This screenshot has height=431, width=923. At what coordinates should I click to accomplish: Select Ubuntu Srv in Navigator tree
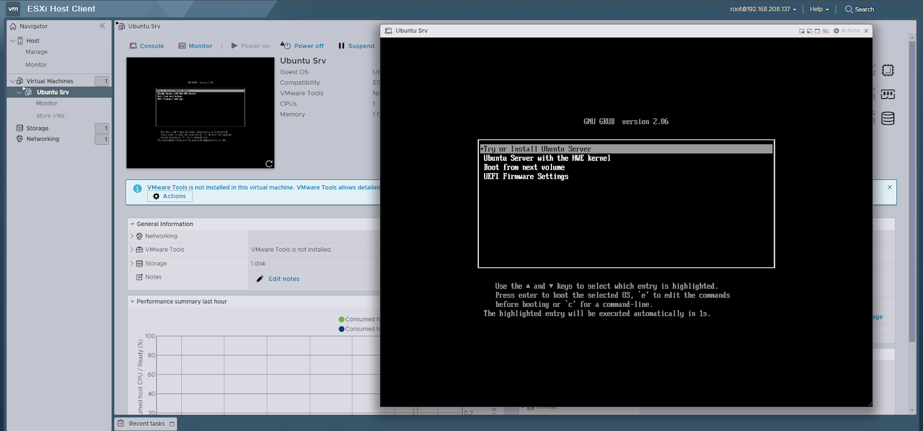click(x=52, y=92)
